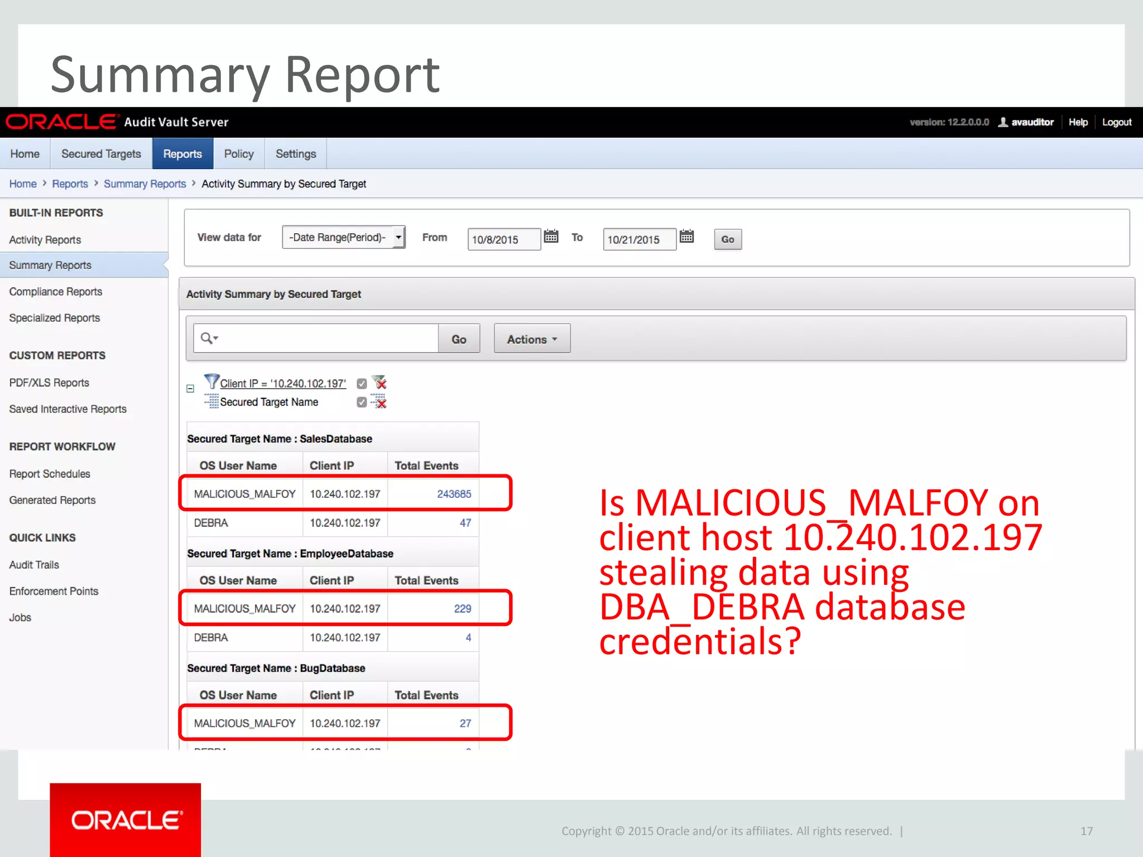
Task: Select the Reports tab
Action: tap(183, 153)
